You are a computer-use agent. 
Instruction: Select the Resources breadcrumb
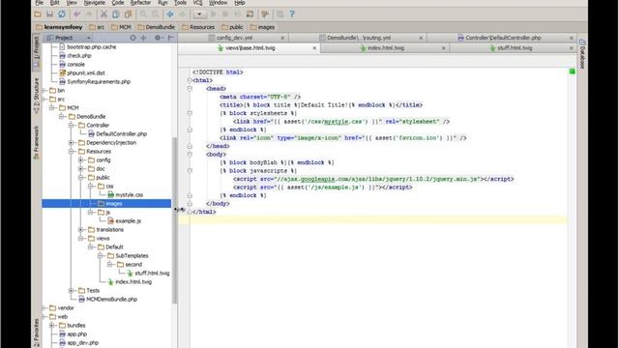tap(198, 27)
